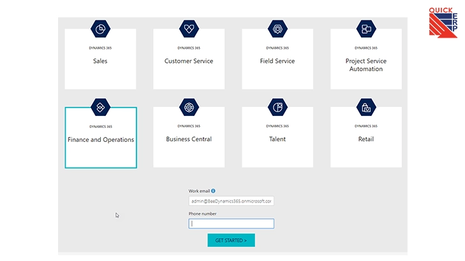465x261 pixels.
Task: Select the Finance and Operations card
Action: pos(101,138)
